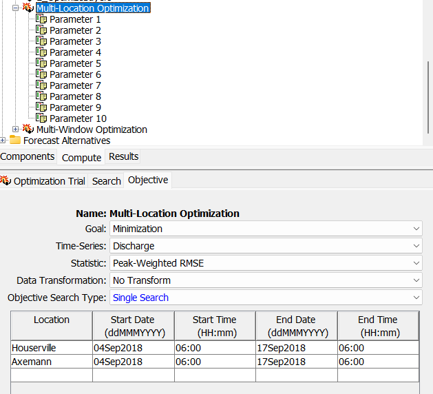Collapse the Multi-Location Optimization node
The width and height of the screenshot is (433, 394).
click(15, 8)
